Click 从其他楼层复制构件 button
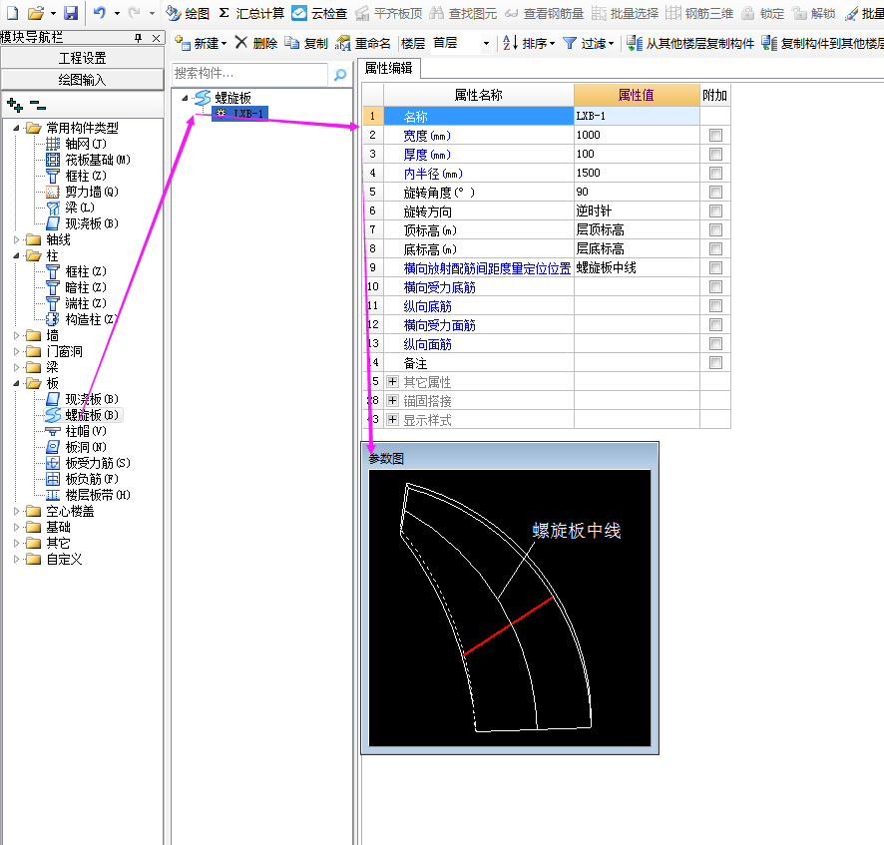The height and width of the screenshot is (845, 884). point(690,43)
